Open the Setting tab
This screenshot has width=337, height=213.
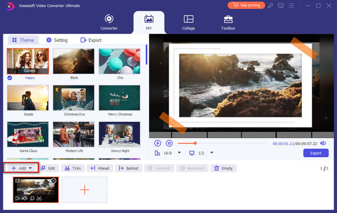[56, 40]
